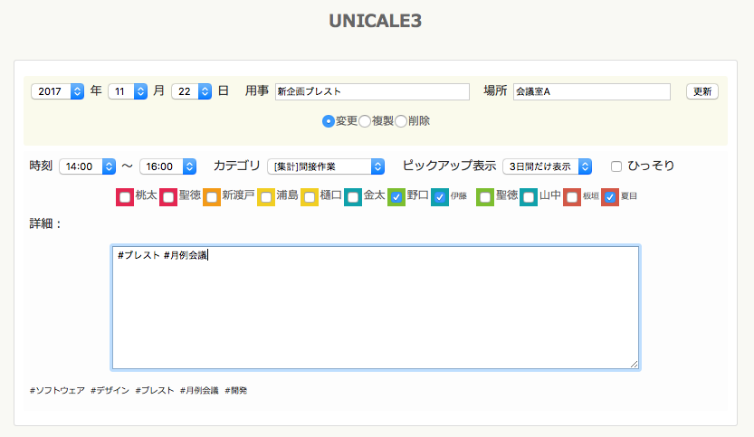754x437 pixels.
Task: Select the 複製 radio button
Action: click(365, 121)
